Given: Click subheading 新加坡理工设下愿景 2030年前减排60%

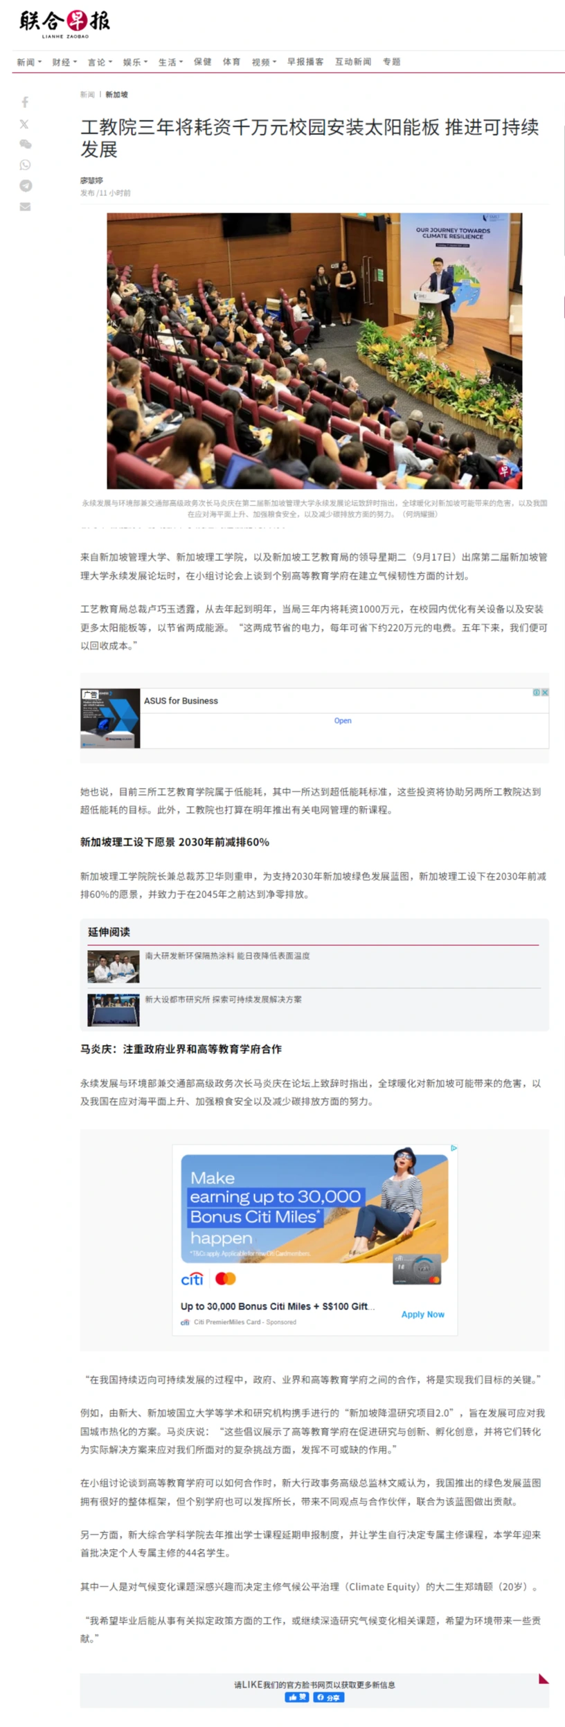Looking at the screenshot, I should [x=174, y=842].
